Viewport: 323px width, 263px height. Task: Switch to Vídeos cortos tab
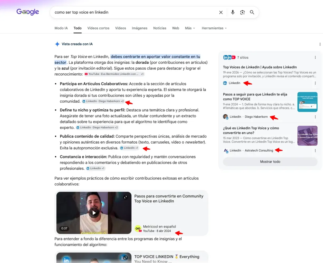[x=98, y=28]
